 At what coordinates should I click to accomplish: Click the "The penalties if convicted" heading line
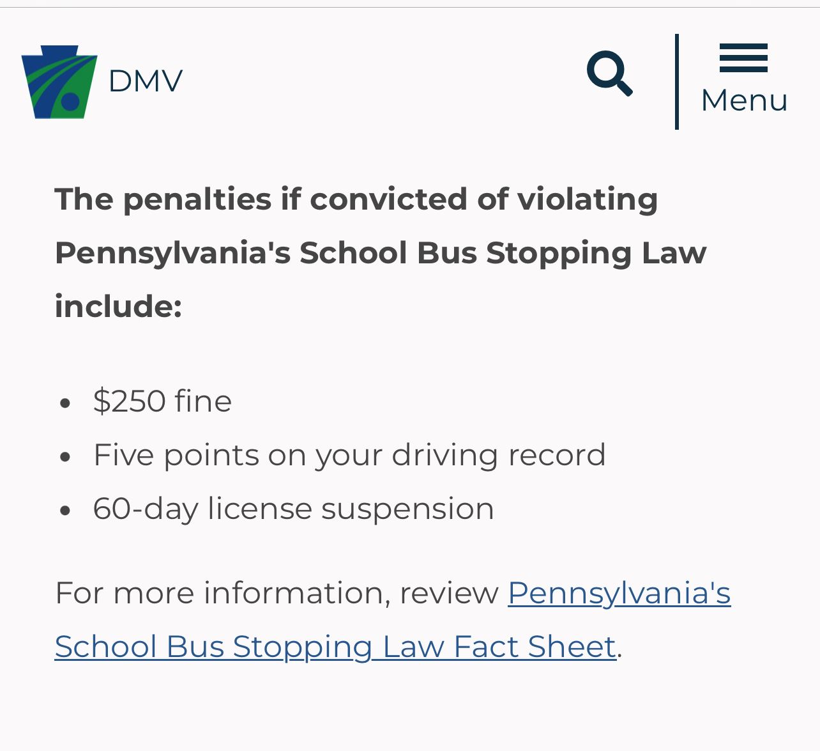(x=356, y=199)
